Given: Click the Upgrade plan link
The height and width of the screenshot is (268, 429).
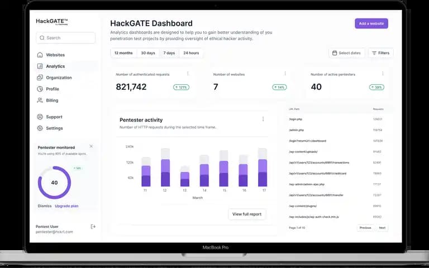Looking at the screenshot, I should pyautogui.click(x=66, y=206).
